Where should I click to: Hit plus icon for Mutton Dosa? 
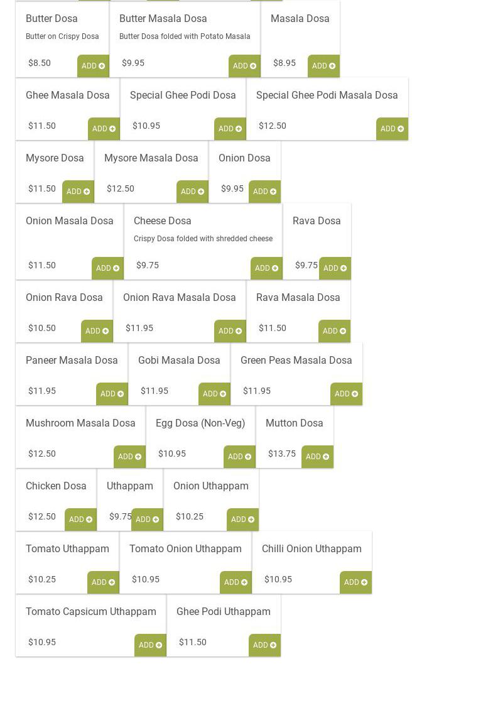pyautogui.click(x=326, y=457)
